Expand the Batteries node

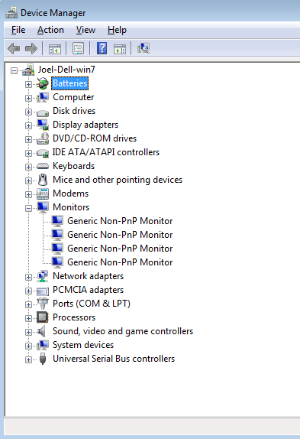point(28,84)
